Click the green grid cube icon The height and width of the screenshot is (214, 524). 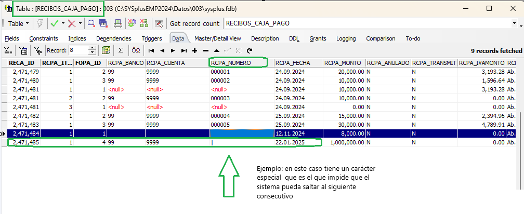pos(106,50)
